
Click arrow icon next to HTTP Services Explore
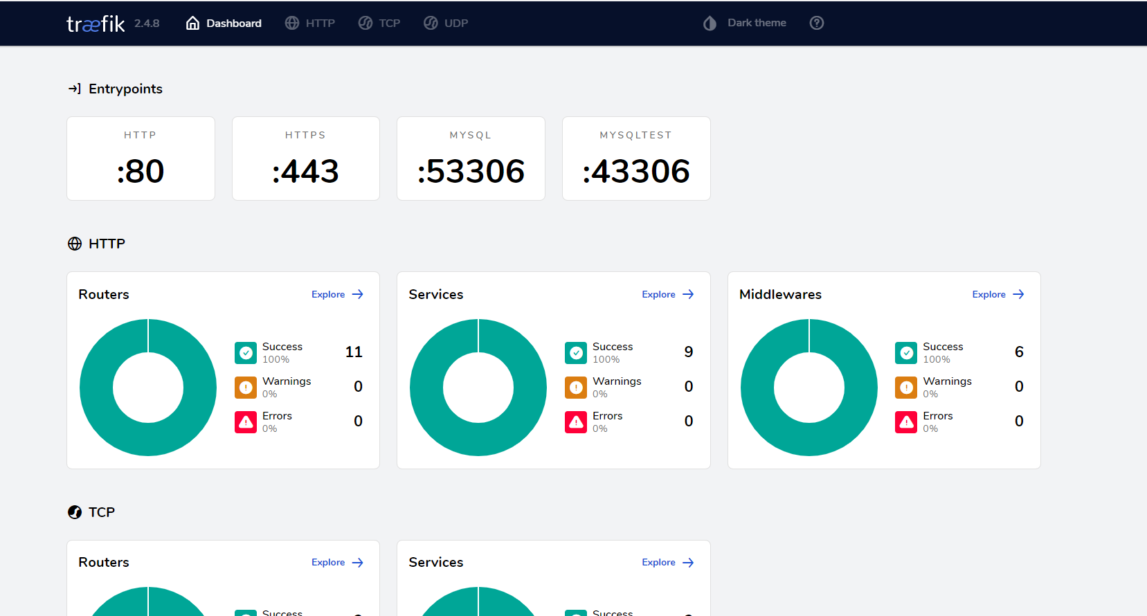[x=688, y=294]
